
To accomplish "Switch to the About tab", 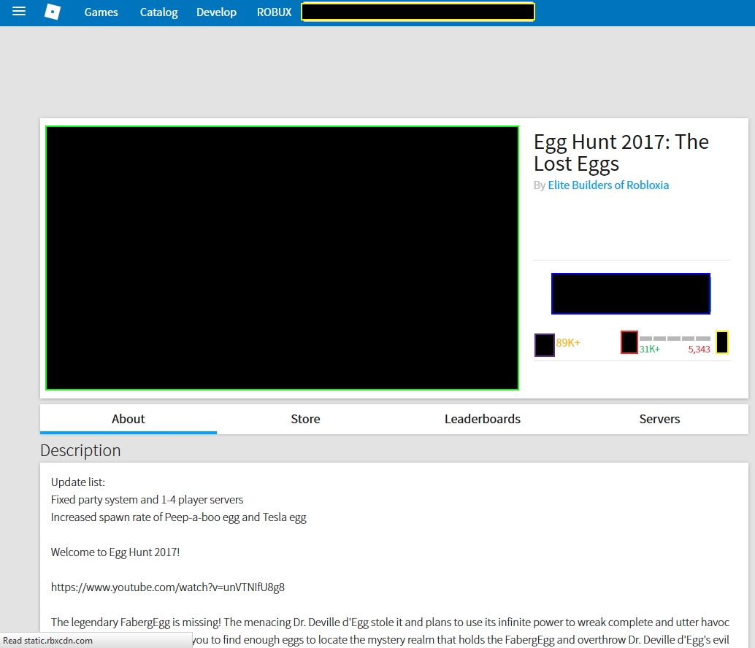I will click(x=128, y=419).
